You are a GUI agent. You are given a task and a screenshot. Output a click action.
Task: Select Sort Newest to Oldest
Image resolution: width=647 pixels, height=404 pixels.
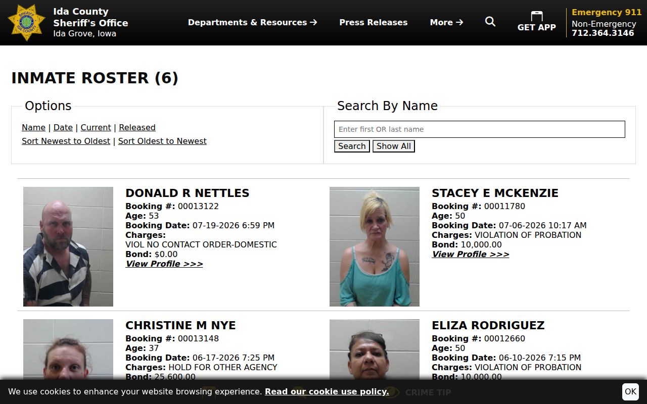click(x=66, y=141)
